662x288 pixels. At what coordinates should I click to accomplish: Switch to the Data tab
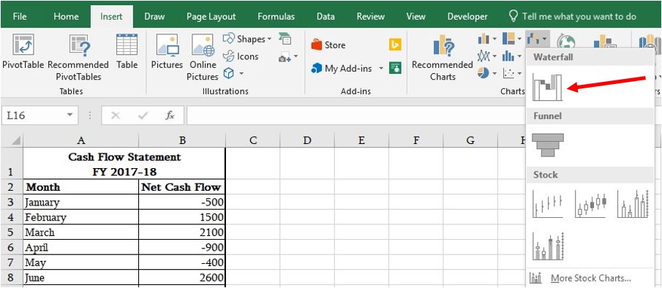326,16
